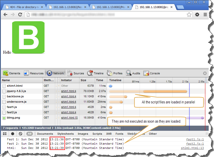214x157 pixels.
Task: Close the 192.168.1.13:8082/Nes tab
Action: click(x=85, y=7)
